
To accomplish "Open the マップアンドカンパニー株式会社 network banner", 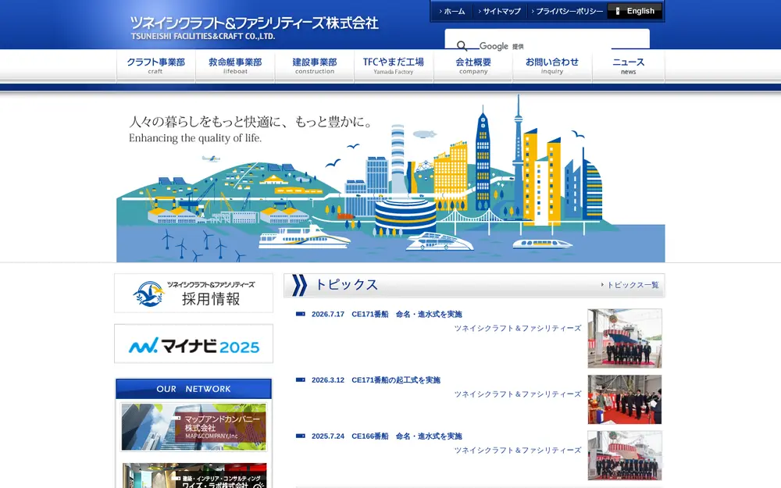I will point(194,427).
